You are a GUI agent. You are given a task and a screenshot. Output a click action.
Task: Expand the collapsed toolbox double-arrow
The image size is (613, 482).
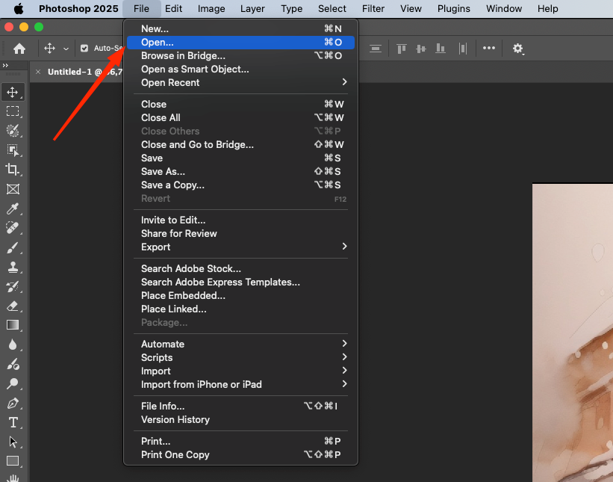[x=5, y=65]
